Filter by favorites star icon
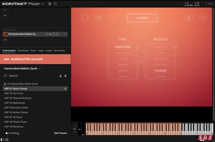Image resolution: width=215 pixels, height=142 pixels. [66, 75]
